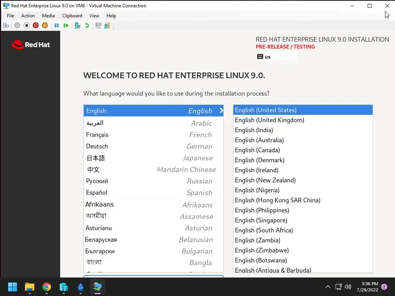Open the Clipboard menu
Screen dimensions: 395x296
pos(72,15)
